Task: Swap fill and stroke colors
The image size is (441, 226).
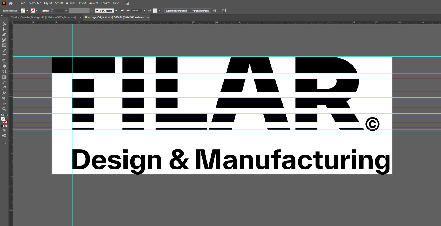Action: click(7, 114)
